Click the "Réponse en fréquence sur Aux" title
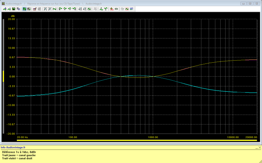Viewport: 262px width, 163px height. point(54,4)
